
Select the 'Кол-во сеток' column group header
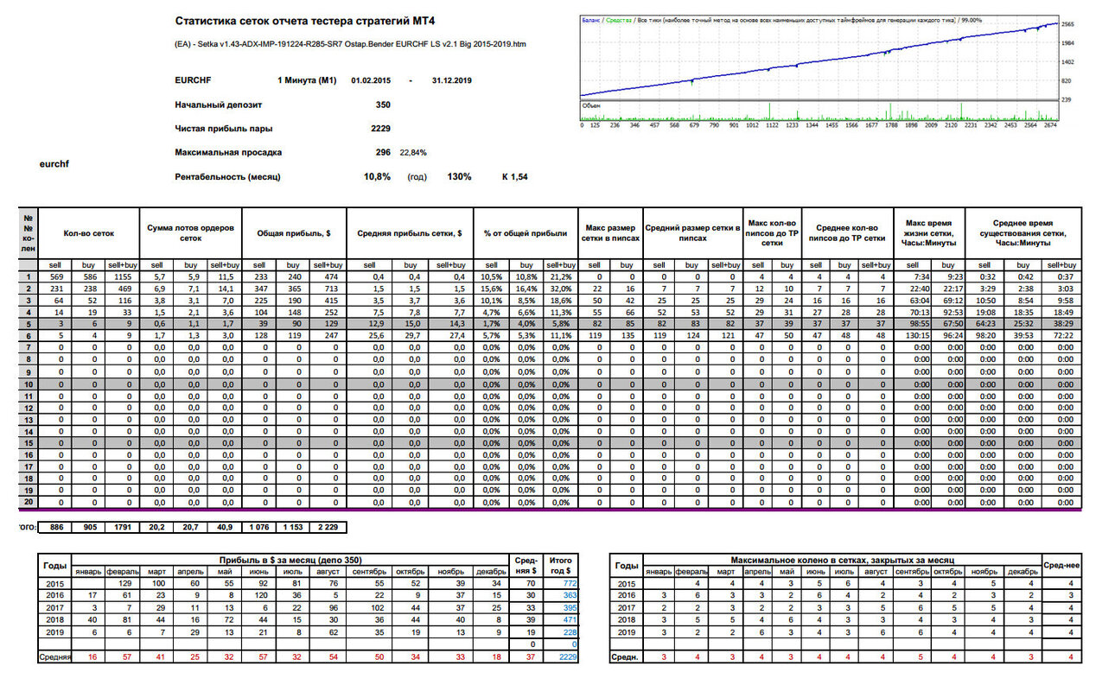pyautogui.click(x=87, y=233)
